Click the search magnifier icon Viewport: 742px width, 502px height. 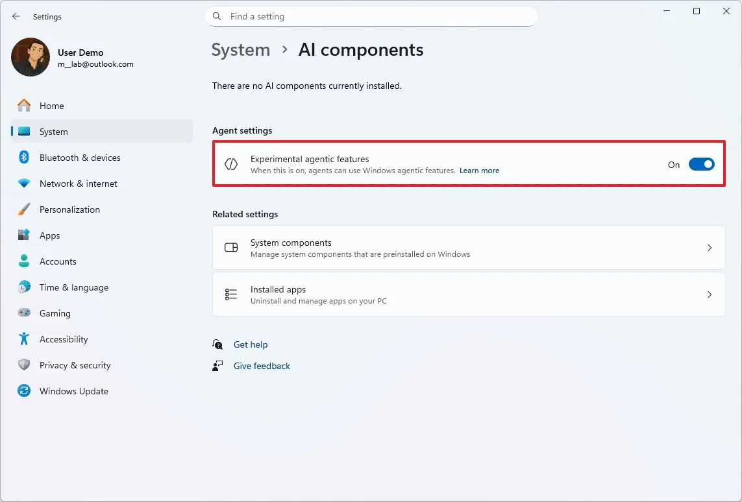(x=217, y=16)
